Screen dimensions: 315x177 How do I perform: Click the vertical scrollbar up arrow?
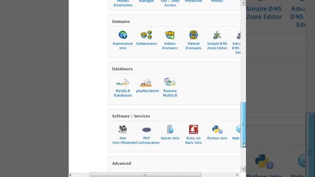pos(243,3)
